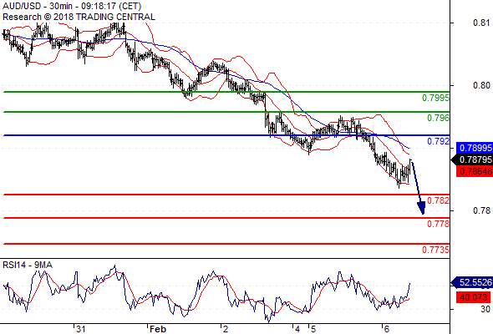Click the Research © 2018 TRADING CENTRAL text
This screenshot has height=334, width=493.
click(x=79, y=17)
